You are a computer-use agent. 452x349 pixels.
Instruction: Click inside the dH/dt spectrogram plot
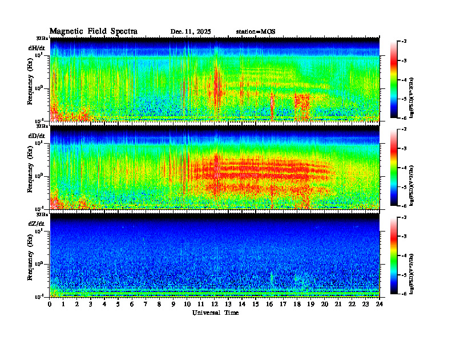[x=215, y=79]
